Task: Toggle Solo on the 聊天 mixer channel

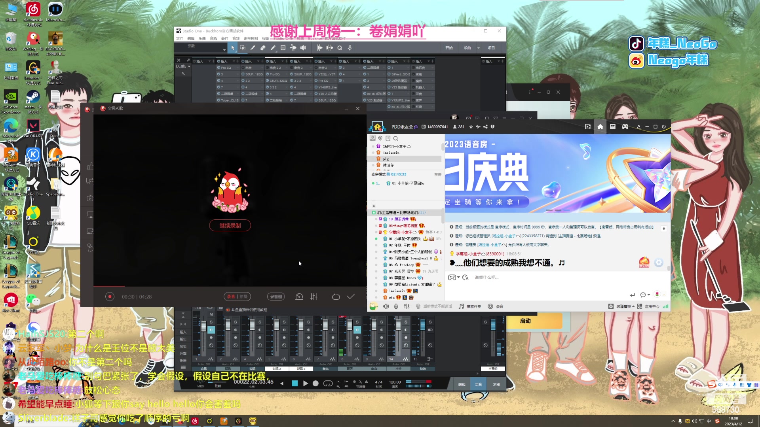Action: 357,322
